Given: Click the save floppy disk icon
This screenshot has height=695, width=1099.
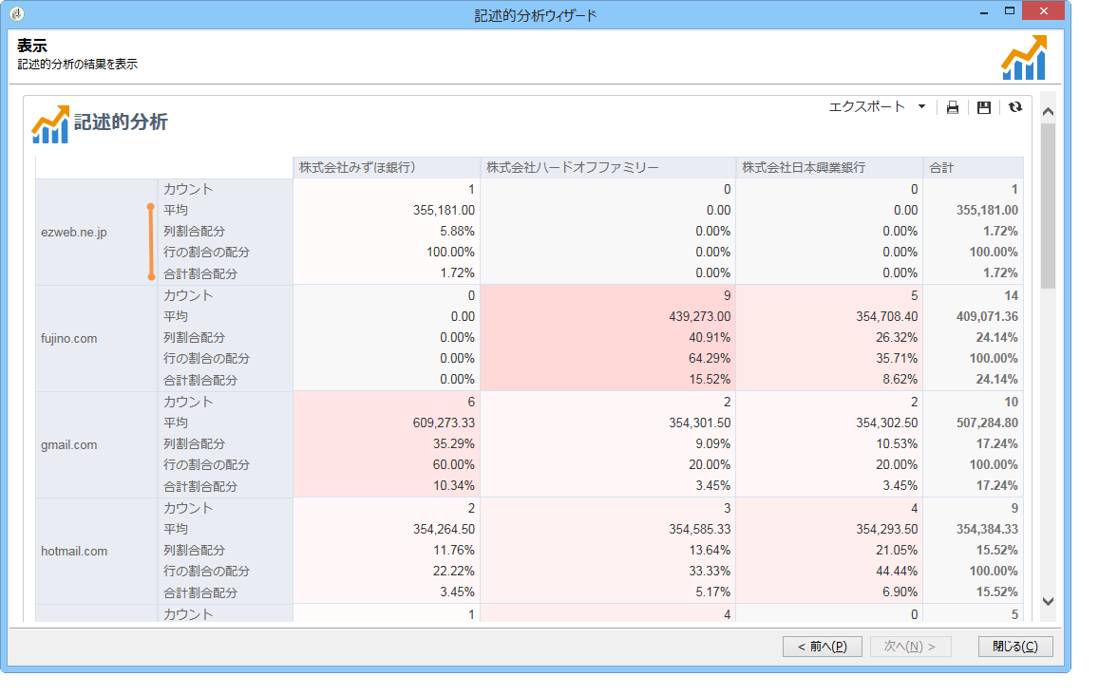Looking at the screenshot, I should [984, 107].
